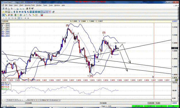Image resolution: width=180 pixels, height=108 pixels.
Task: Select the 30 minute timeframe
Action: click(x=15, y=18)
